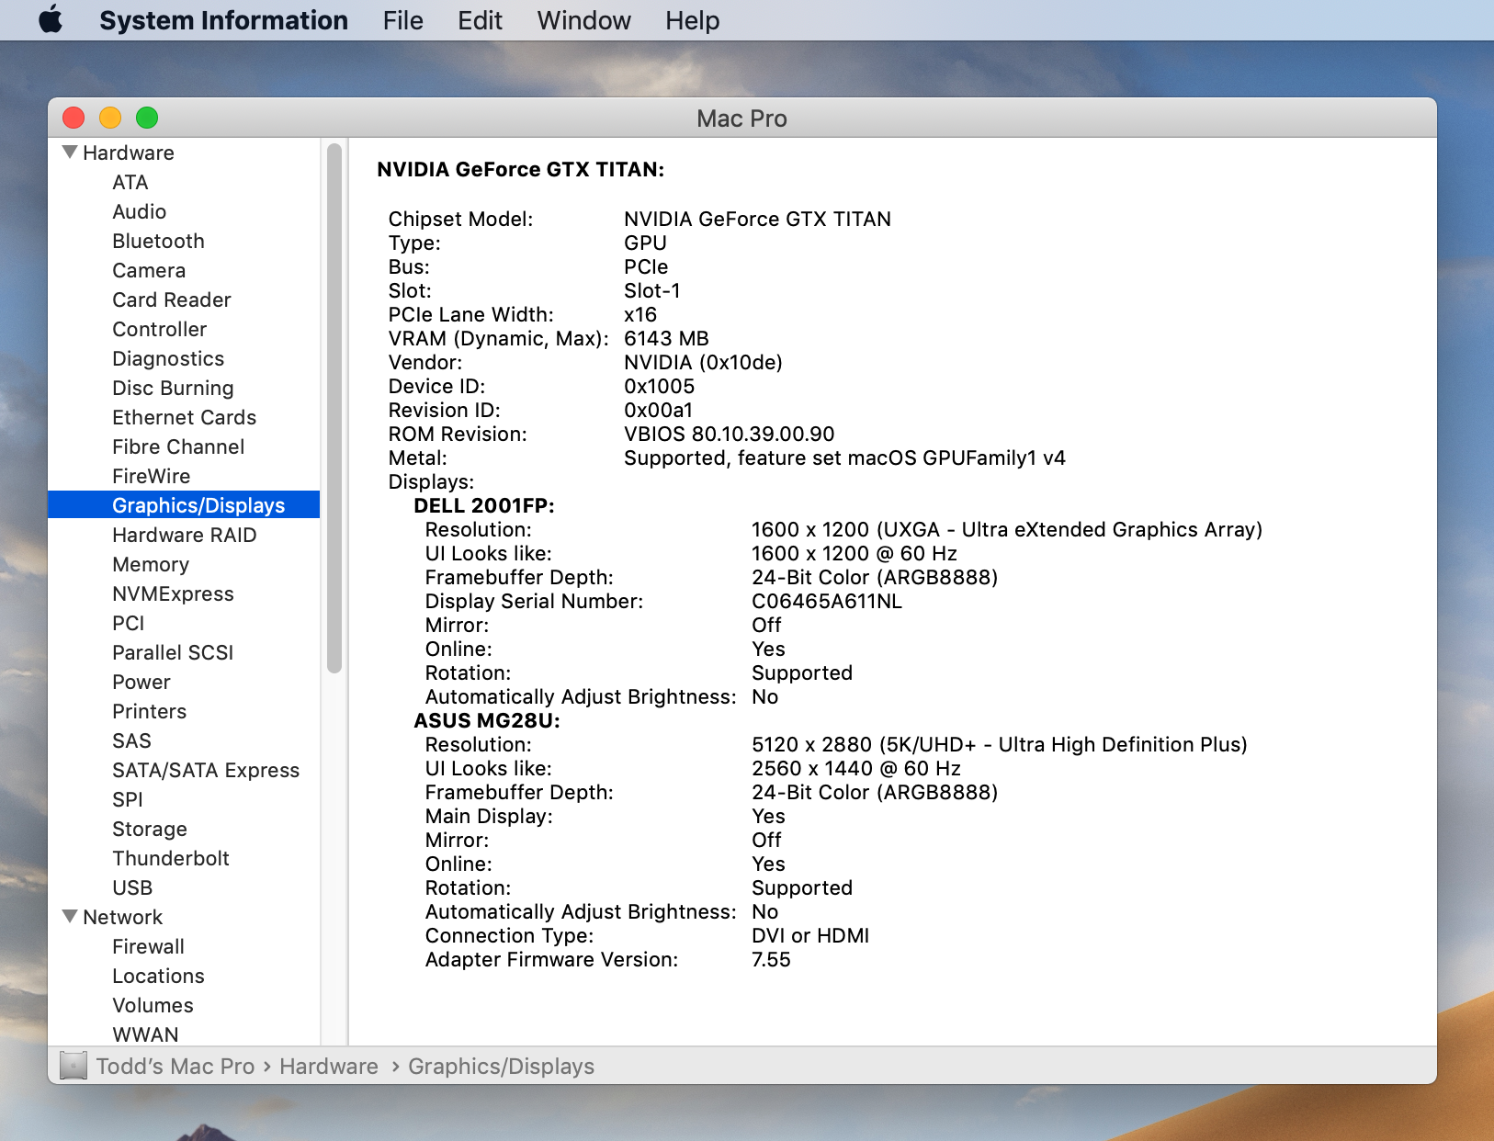Click the Device ID value 0x1005
Screen dimensions: 1494x1141
(659, 386)
